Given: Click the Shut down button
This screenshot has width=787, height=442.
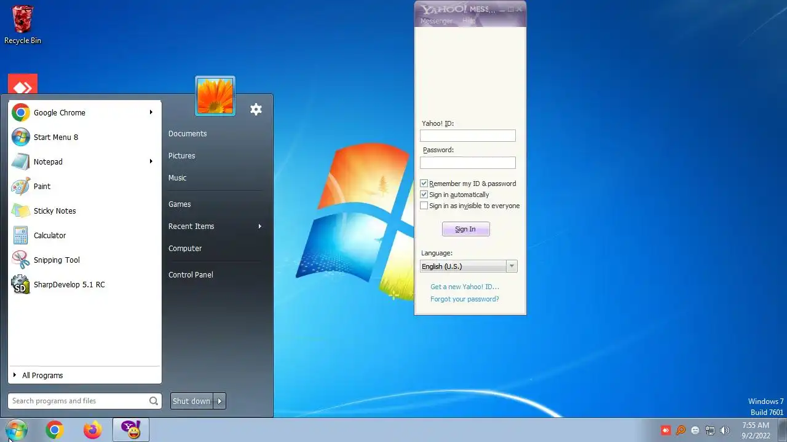Looking at the screenshot, I should 191,401.
